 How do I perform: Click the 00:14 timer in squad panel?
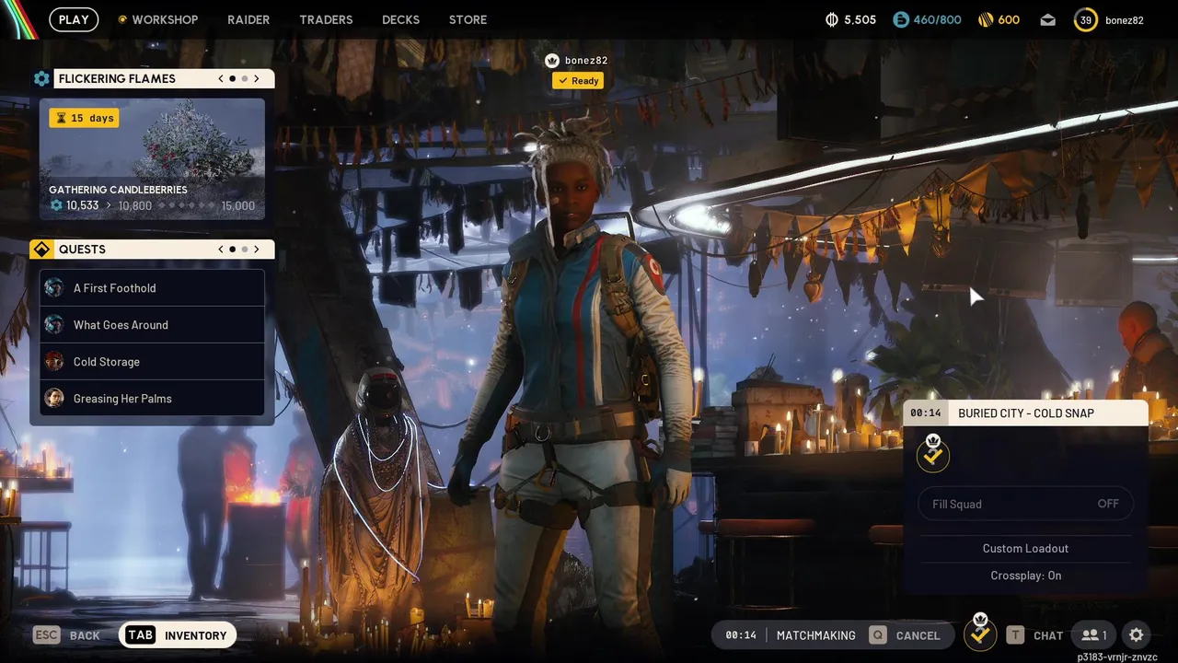pyautogui.click(x=926, y=413)
